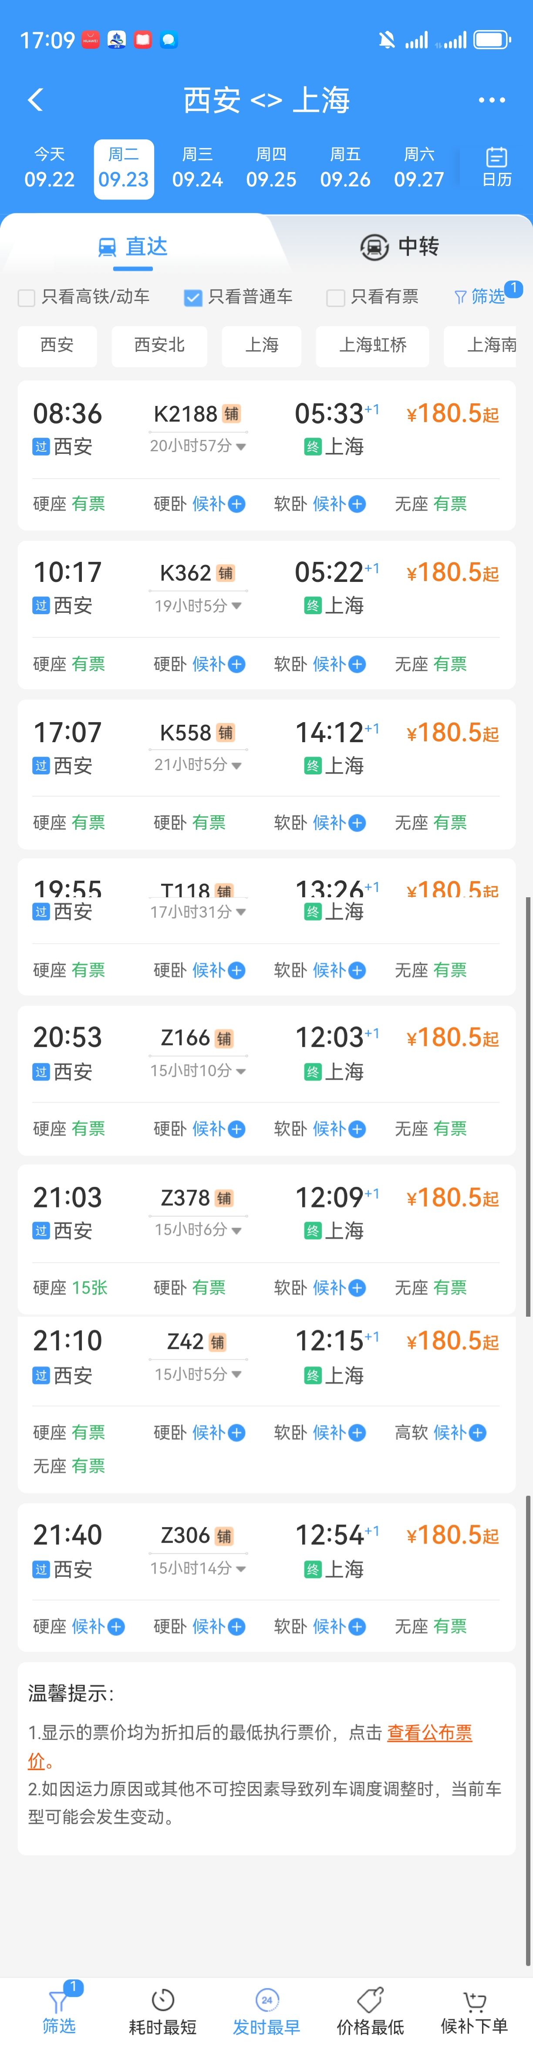
Task: Filter by 上海虹桥 station chip
Action: pos(372,344)
